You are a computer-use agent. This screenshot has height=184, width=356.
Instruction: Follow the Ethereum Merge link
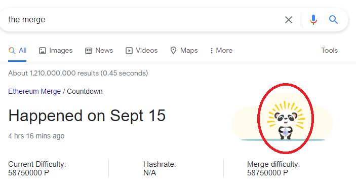click(34, 91)
